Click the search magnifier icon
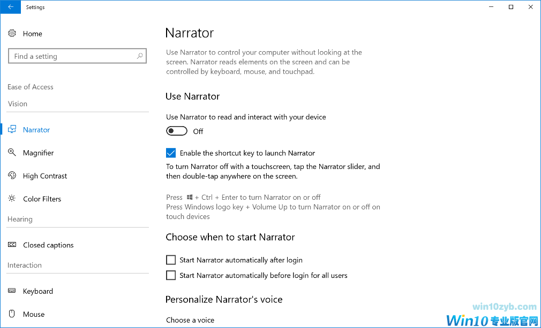 coord(140,56)
